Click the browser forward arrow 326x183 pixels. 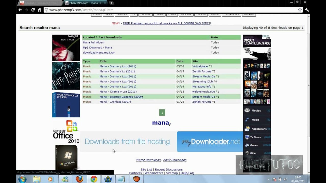point(26,10)
